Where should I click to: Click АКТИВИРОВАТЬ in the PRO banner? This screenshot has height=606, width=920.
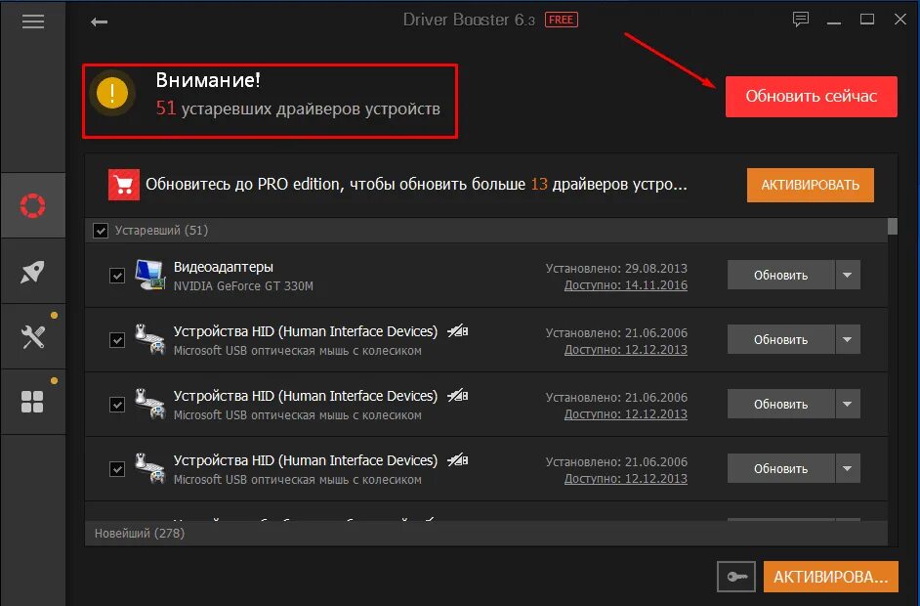coord(811,185)
